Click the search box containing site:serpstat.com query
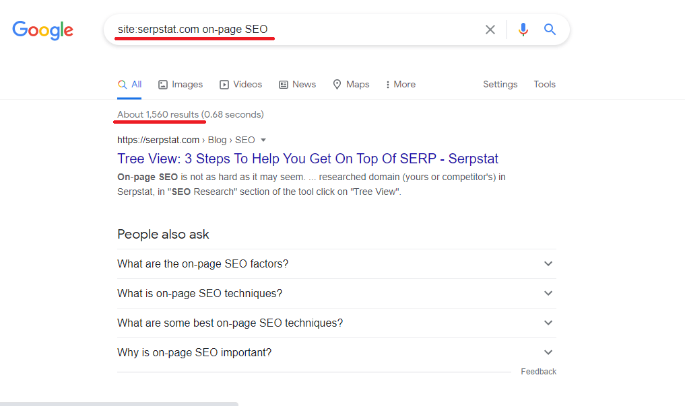 pos(336,29)
